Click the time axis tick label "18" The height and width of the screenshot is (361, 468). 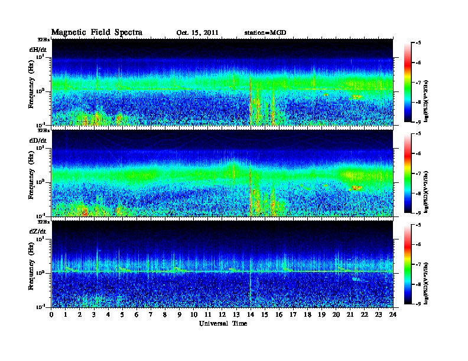pos(307,315)
